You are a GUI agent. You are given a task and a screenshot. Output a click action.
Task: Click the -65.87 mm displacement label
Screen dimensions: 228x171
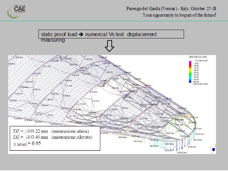tap(170, 133)
